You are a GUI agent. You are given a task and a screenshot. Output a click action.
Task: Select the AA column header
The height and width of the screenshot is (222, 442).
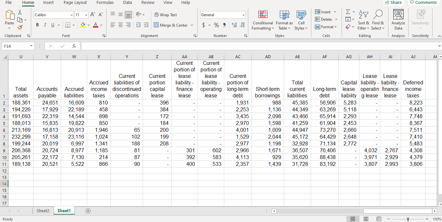[x=185, y=56]
